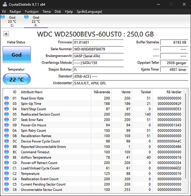This screenshot has height=196, width=191.
Task: Click the previous disk arrow icon
Action: [x=6, y=34]
